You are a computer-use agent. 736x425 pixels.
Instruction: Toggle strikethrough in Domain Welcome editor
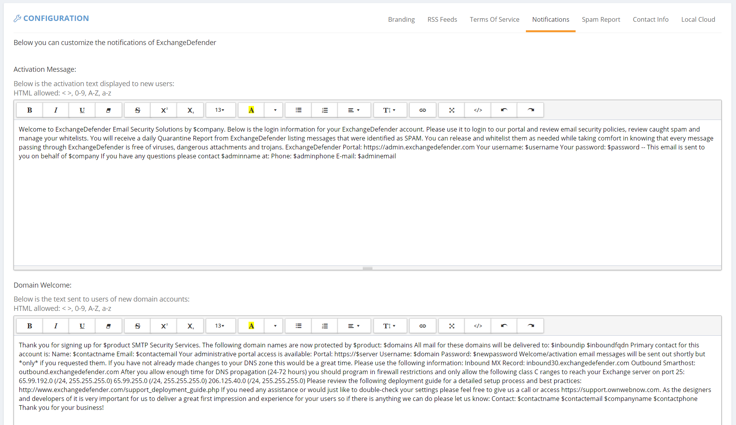137,326
